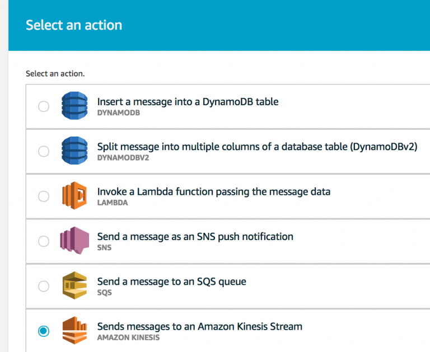
Task: Click "Send a message as an SNS push notification"
Action: pos(195,237)
